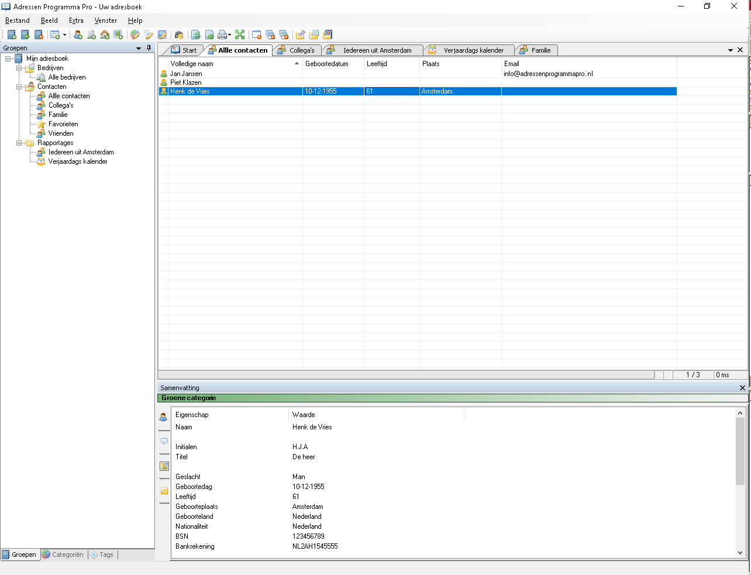Collapse the Contacten tree node
The image size is (751, 575).
pyautogui.click(x=19, y=87)
